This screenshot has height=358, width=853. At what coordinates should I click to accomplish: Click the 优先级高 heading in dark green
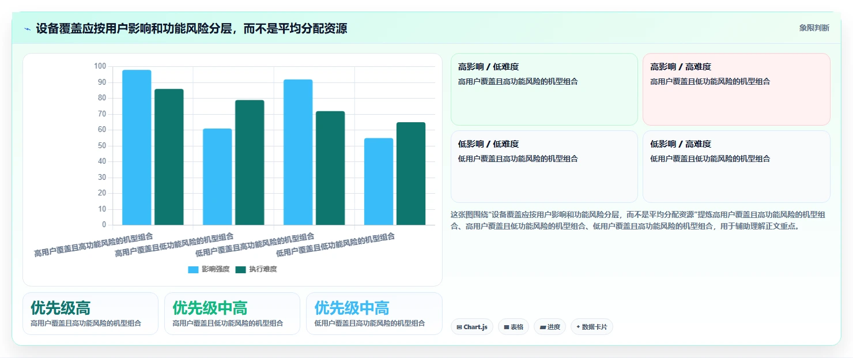61,308
